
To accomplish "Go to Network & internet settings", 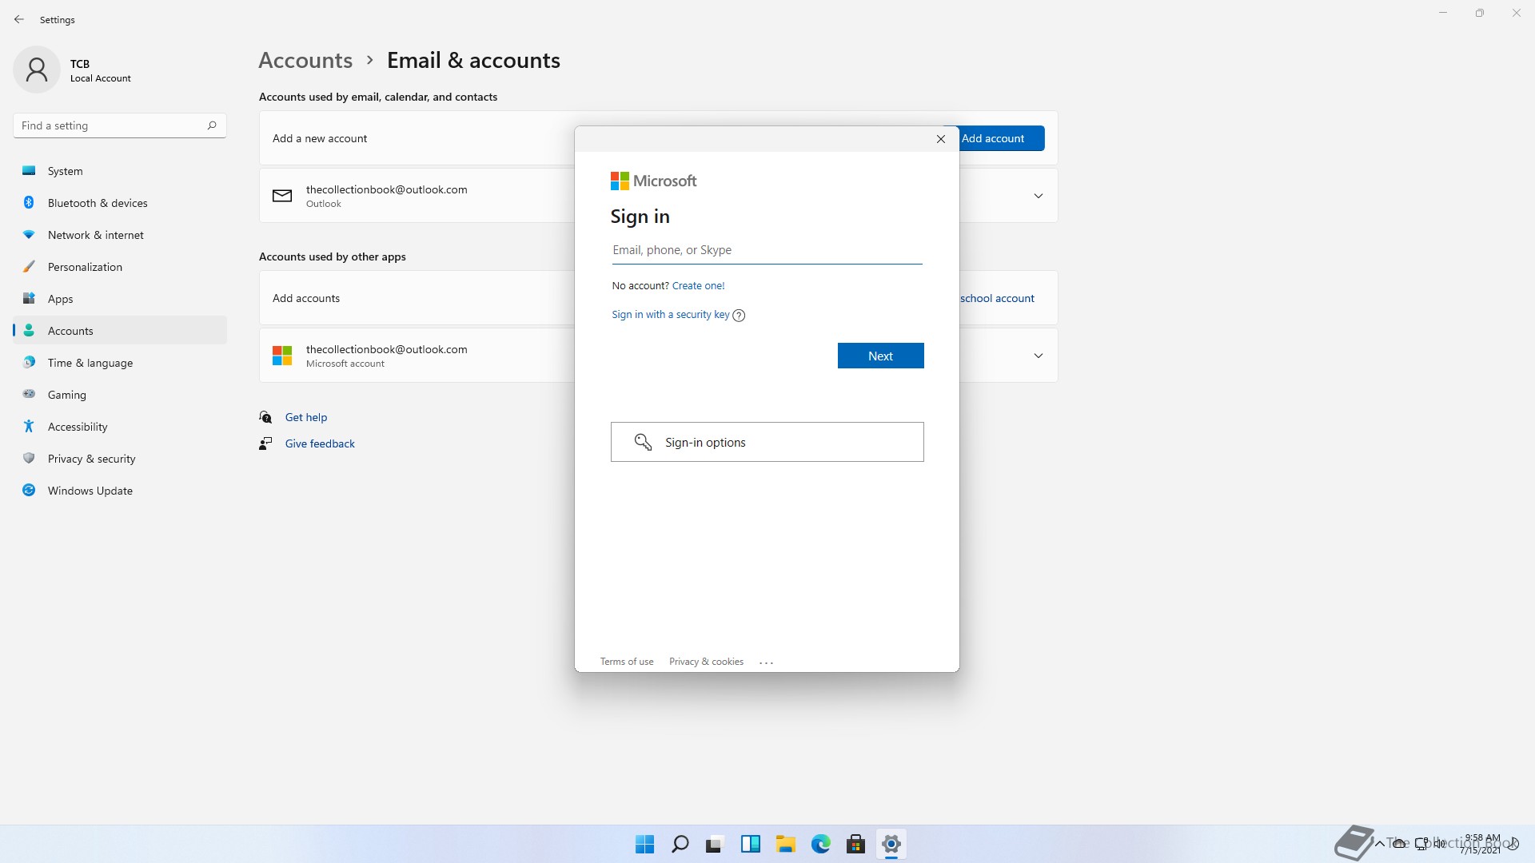I will pyautogui.click(x=120, y=235).
